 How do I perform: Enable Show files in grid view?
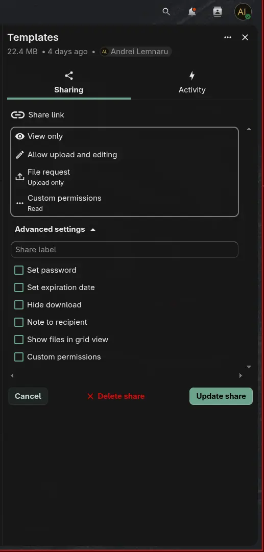pyautogui.click(x=19, y=340)
